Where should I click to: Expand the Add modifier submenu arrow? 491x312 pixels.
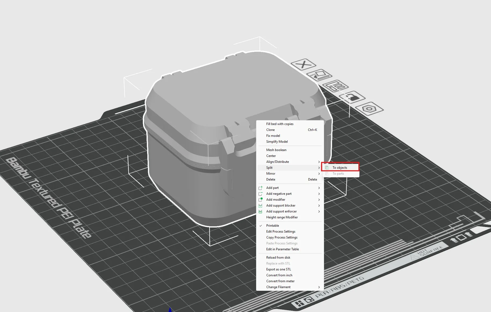319,200
